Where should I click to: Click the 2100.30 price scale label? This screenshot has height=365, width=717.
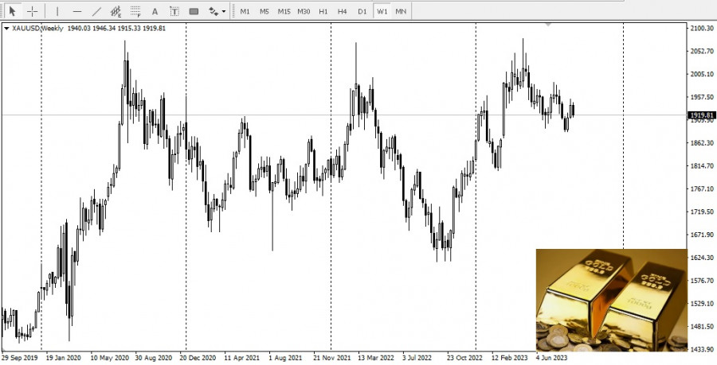(703, 29)
